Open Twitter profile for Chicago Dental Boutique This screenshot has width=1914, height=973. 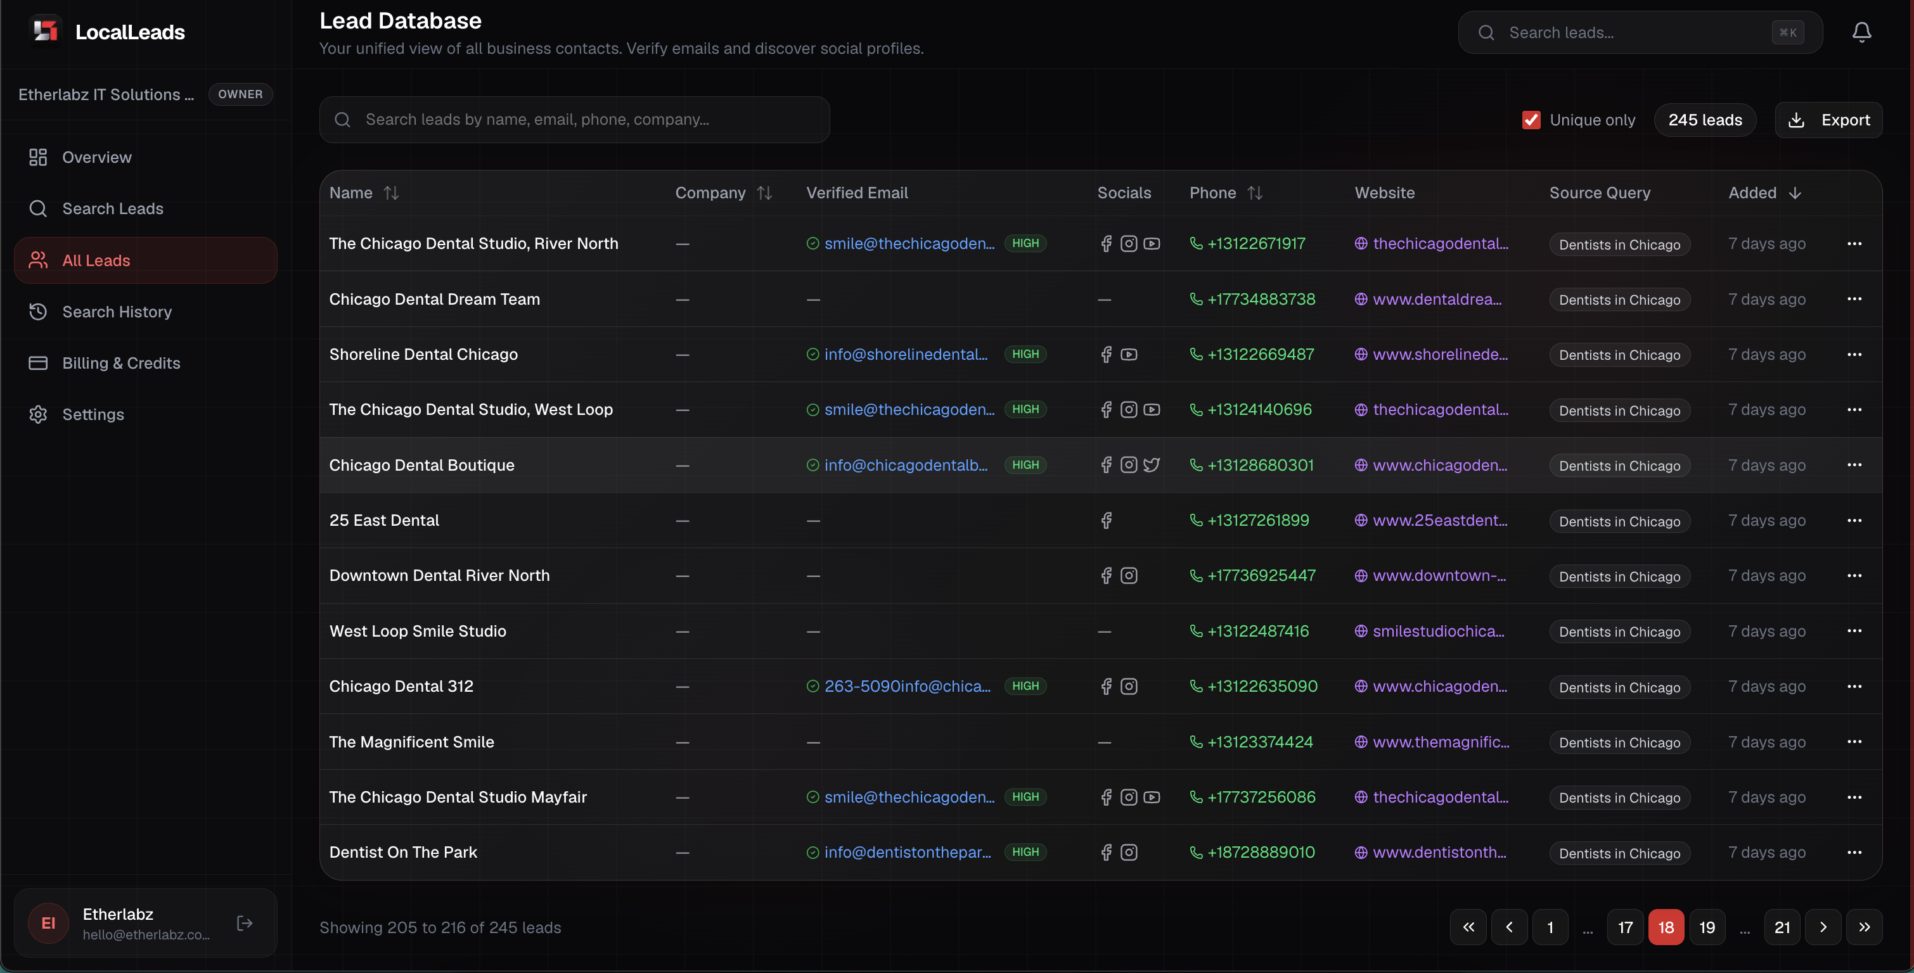click(x=1152, y=464)
